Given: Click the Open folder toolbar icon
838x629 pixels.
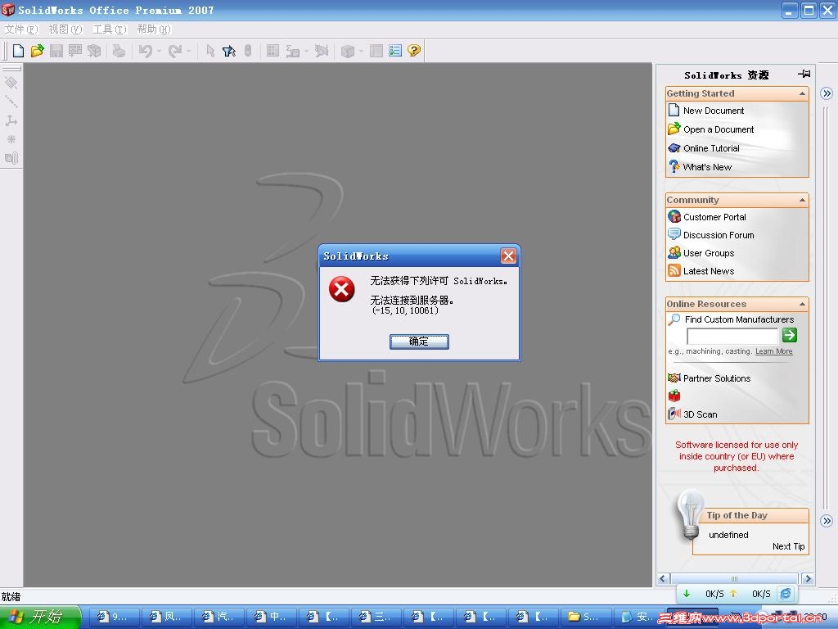Looking at the screenshot, I should 37,51.
